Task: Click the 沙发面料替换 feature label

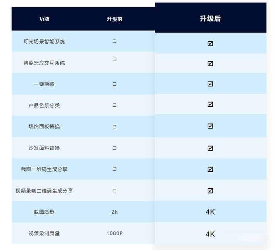Action: click(x=44, y=148)
